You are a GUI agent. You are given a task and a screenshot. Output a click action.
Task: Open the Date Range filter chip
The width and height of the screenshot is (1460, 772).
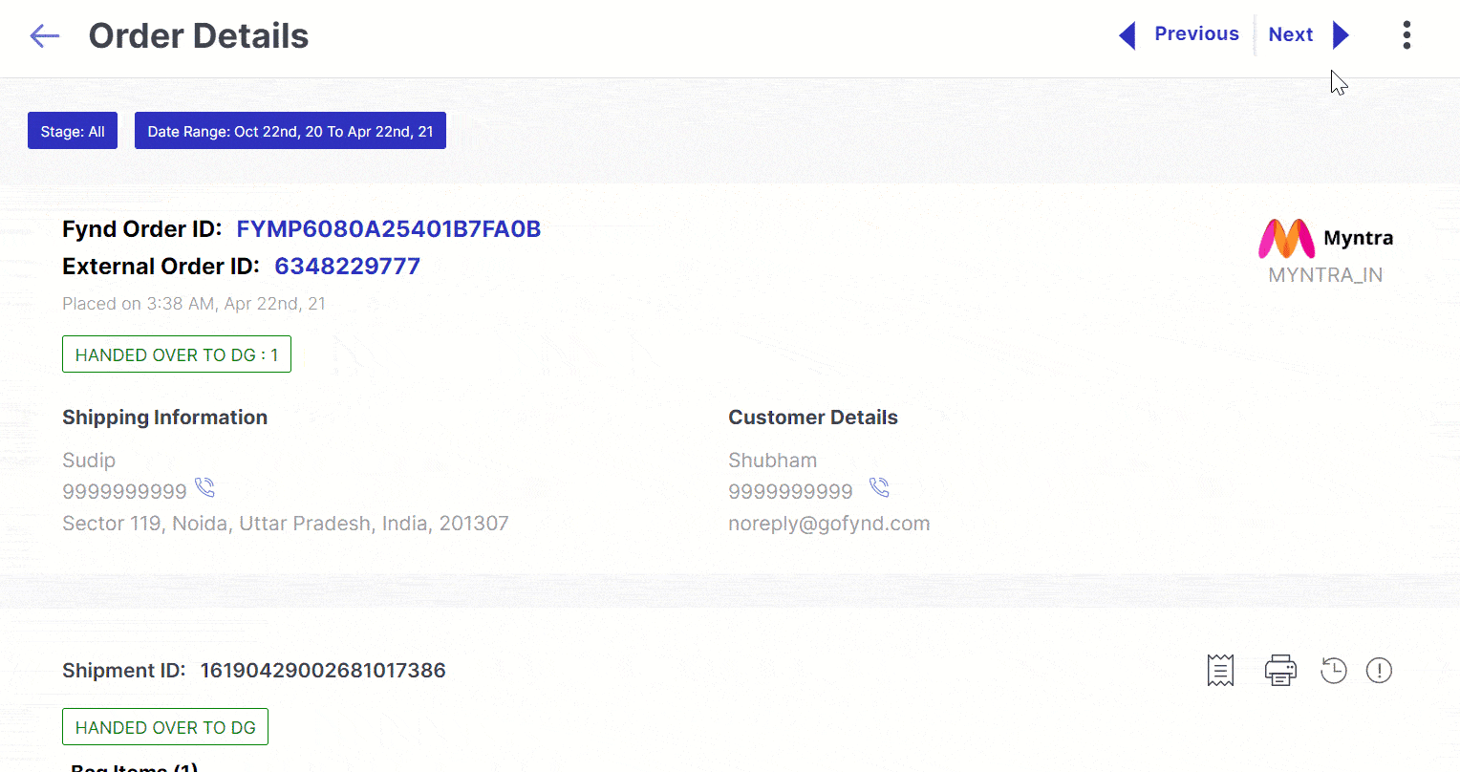290,131
